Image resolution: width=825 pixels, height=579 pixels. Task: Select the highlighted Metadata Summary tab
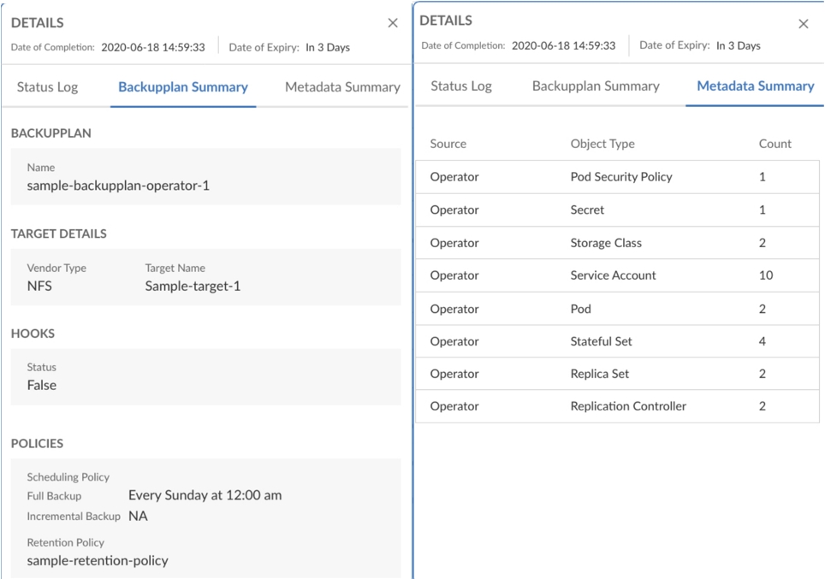pos(755,86)
